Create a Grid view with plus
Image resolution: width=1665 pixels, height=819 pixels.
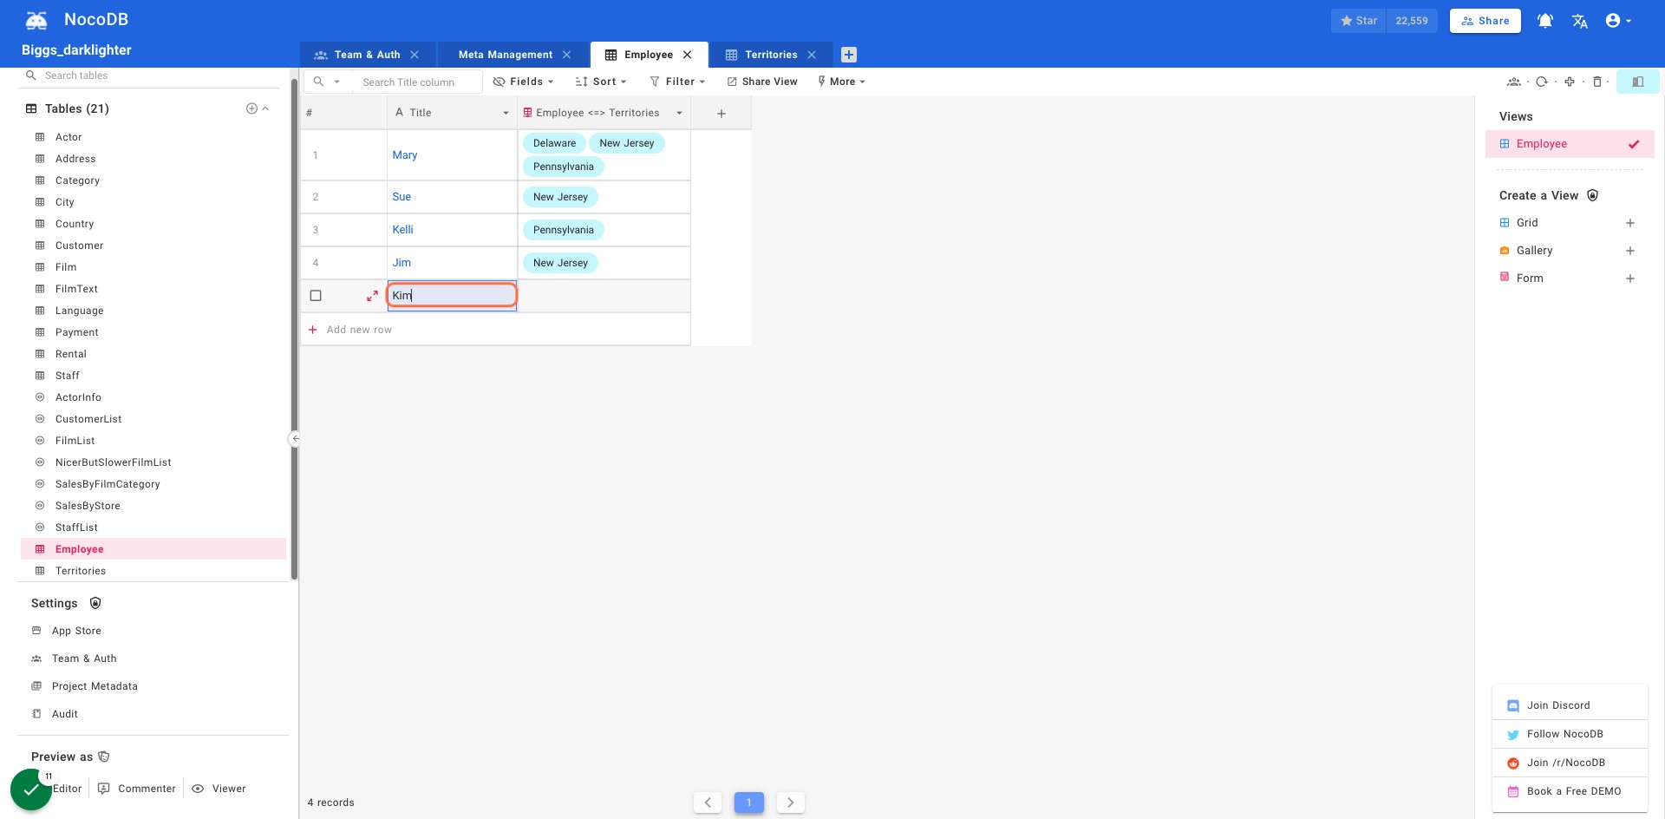[x=1629, y=223]
